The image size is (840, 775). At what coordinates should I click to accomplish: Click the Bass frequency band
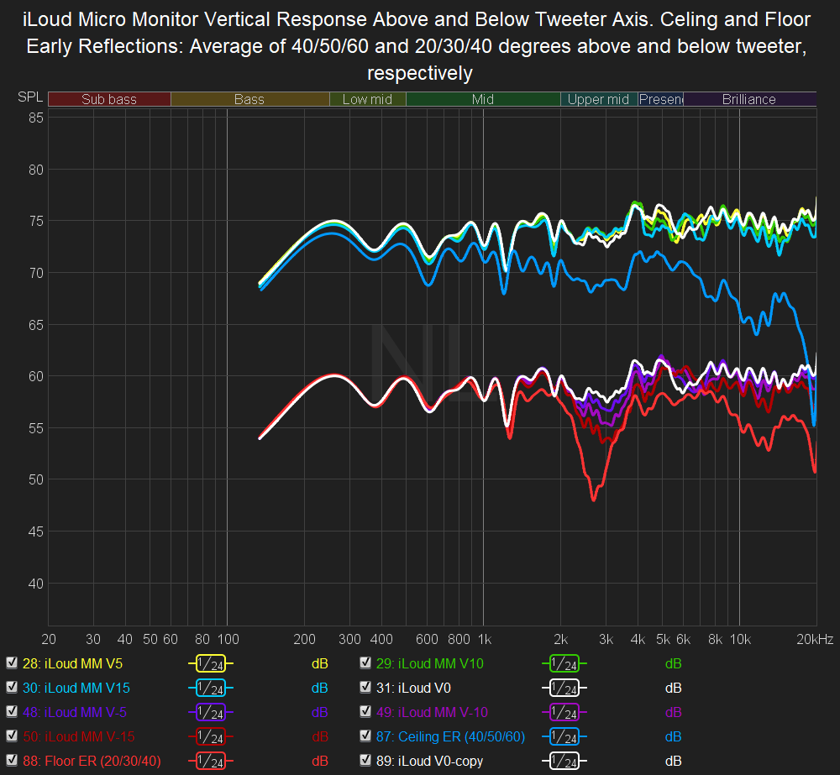tap(249, 99)
